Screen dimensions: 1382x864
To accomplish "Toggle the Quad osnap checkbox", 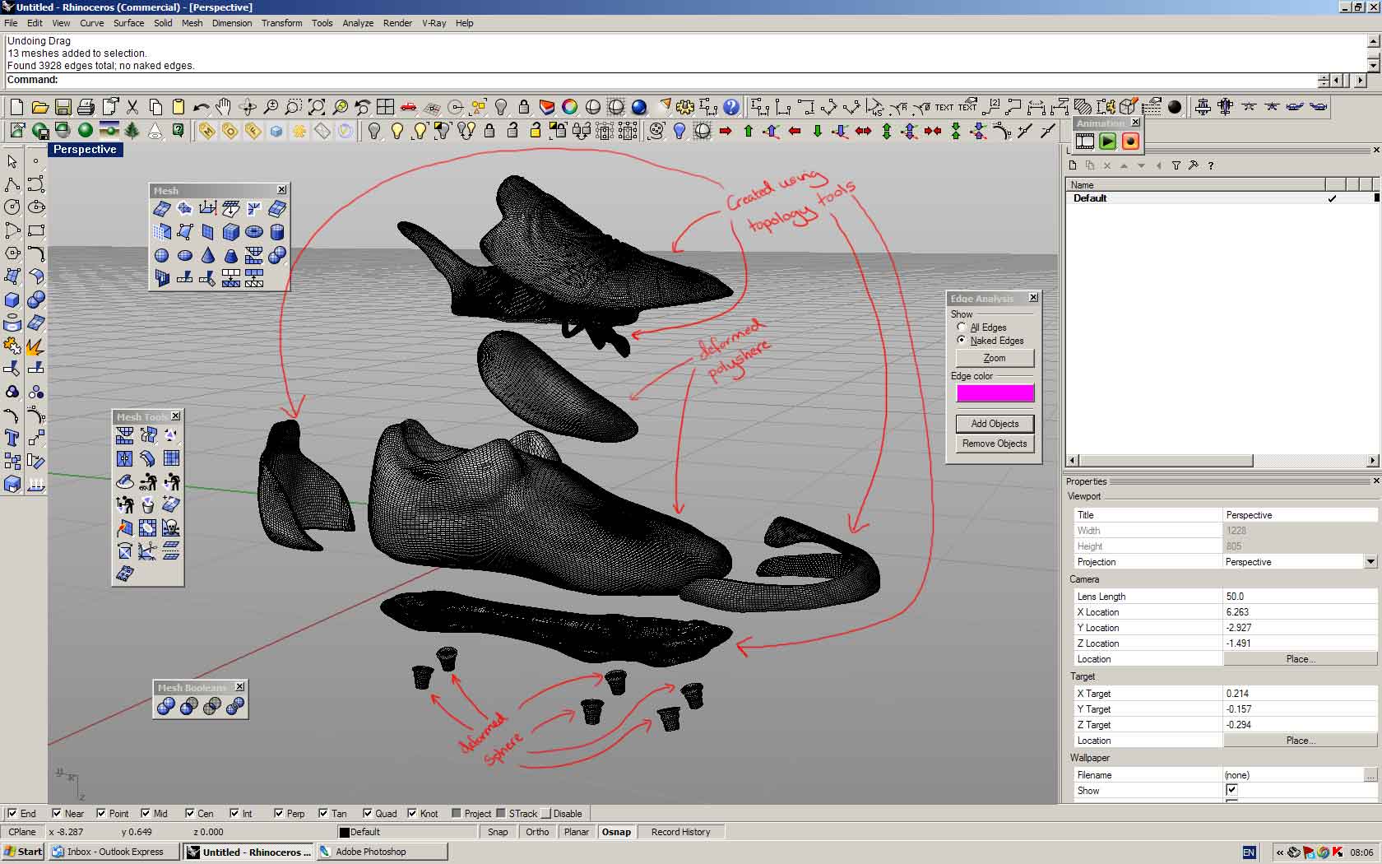I will (367, 813).
